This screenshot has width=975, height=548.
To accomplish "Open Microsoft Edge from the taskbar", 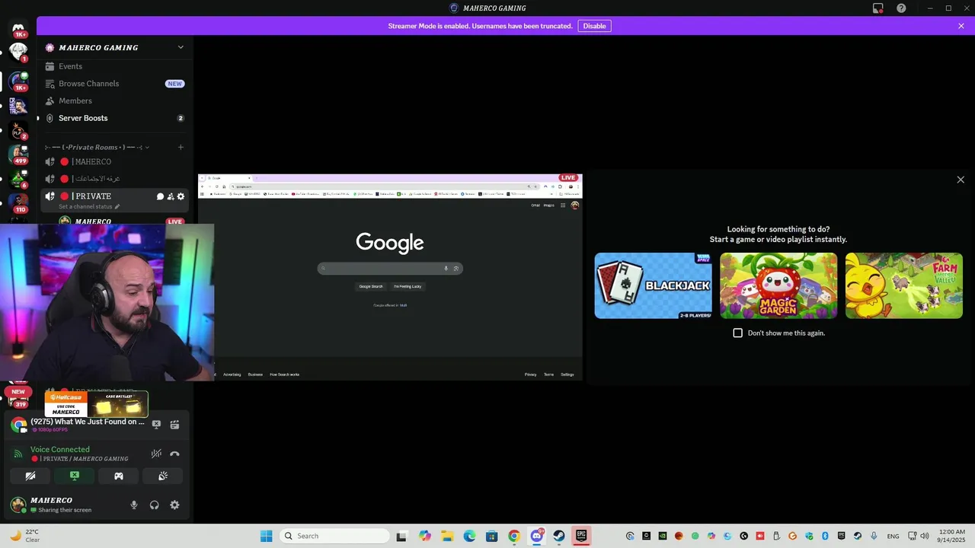I will coord(469,536).
